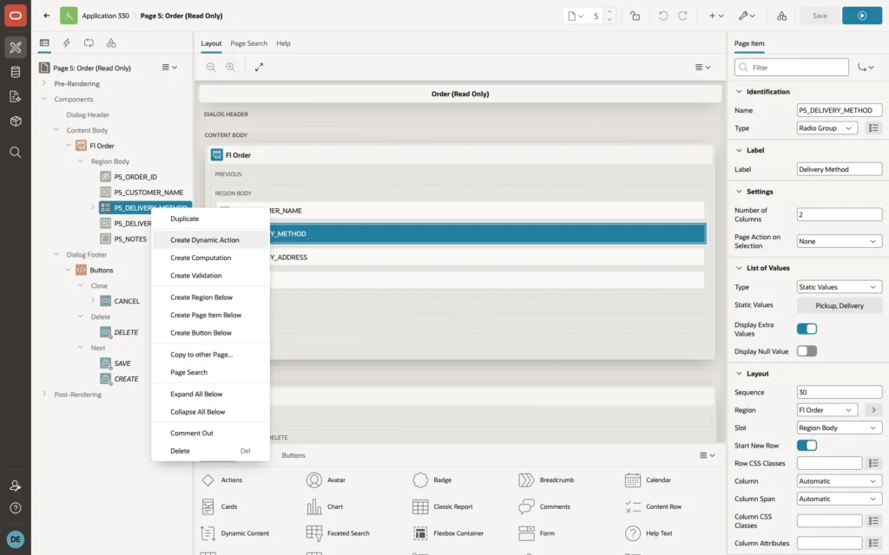Open the rendering tree options menu
The height and width of the screenshot is (555, 889).
(x=169, y=68)
